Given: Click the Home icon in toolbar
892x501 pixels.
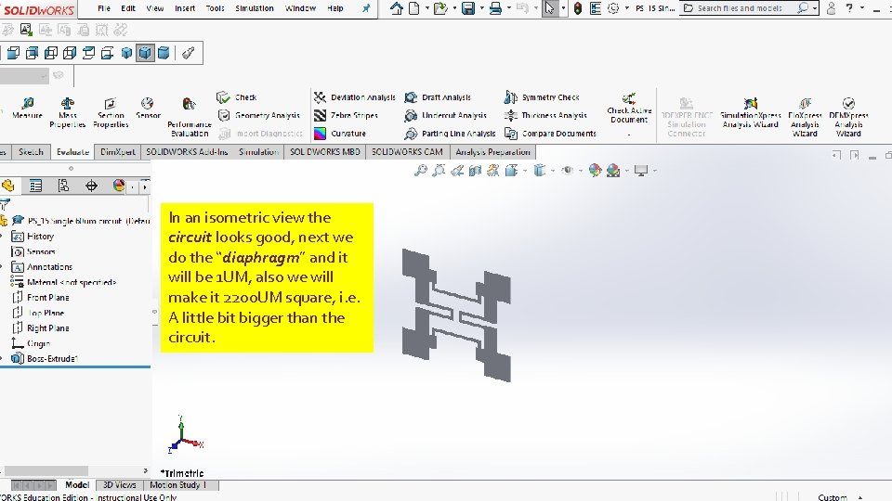Looking at the screenshot, I should (x=397, y=8).
